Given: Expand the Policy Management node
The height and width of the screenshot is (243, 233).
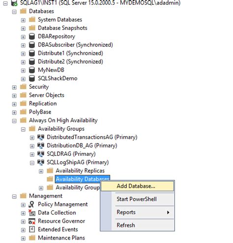Looking at the screenshot, I should [23, 205].
